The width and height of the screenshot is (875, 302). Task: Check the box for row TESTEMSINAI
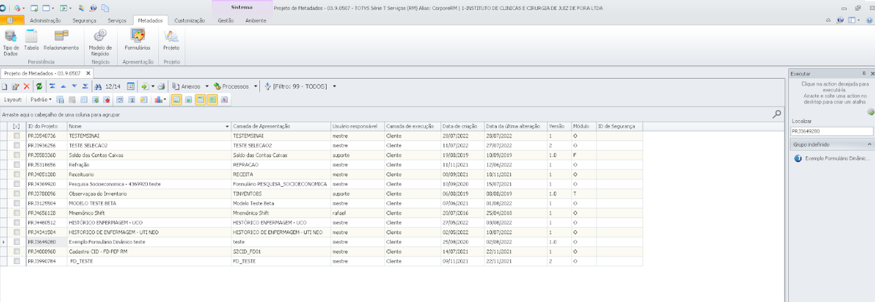click(17, 136)
